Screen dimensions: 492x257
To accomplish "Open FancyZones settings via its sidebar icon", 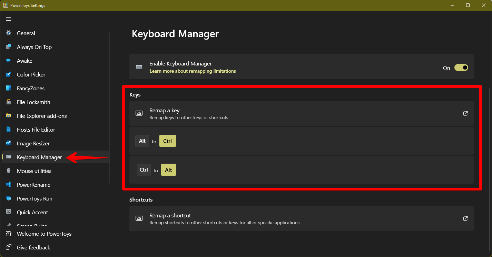I will [x=8, y=88].
